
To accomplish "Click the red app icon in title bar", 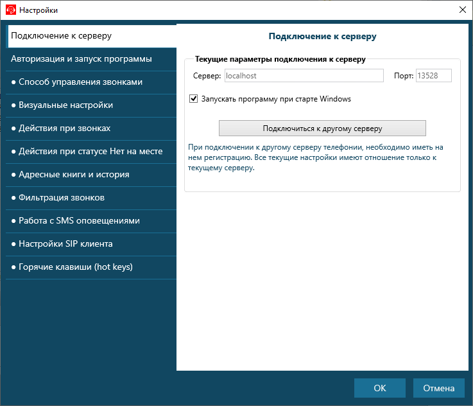I will tap(11, 10).
